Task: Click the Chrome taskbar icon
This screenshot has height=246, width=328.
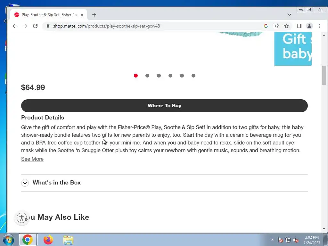Action: [x=28, y=240]
